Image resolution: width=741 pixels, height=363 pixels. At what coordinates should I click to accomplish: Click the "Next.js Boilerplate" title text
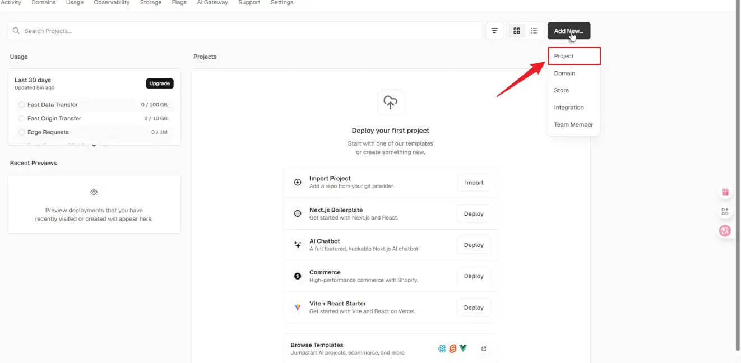click(x=336, y=210)
